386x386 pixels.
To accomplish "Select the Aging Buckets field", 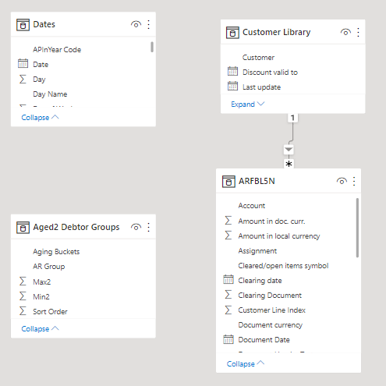I will coord(83,252).
